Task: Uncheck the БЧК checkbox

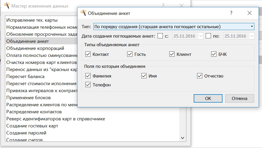Action: pos(214,54)
